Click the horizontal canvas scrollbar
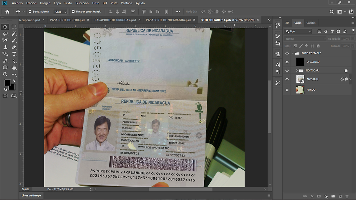The image size is (356, 200). pyautogui.click(x=180, y=189)
